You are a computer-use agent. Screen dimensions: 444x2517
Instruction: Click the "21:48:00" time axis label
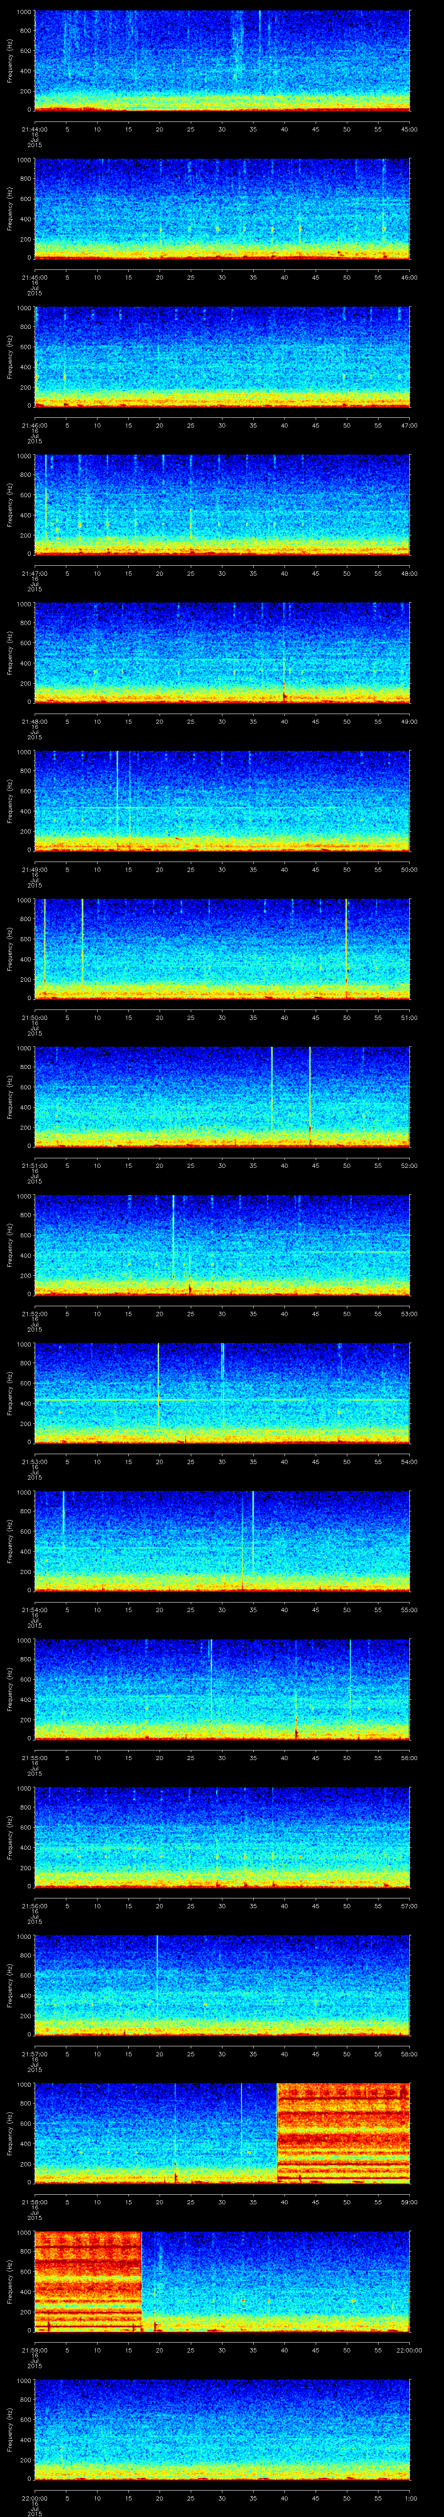34,720
